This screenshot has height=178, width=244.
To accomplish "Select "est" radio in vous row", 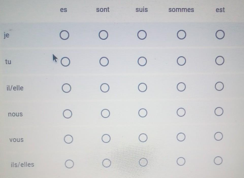I will (219, 136).
